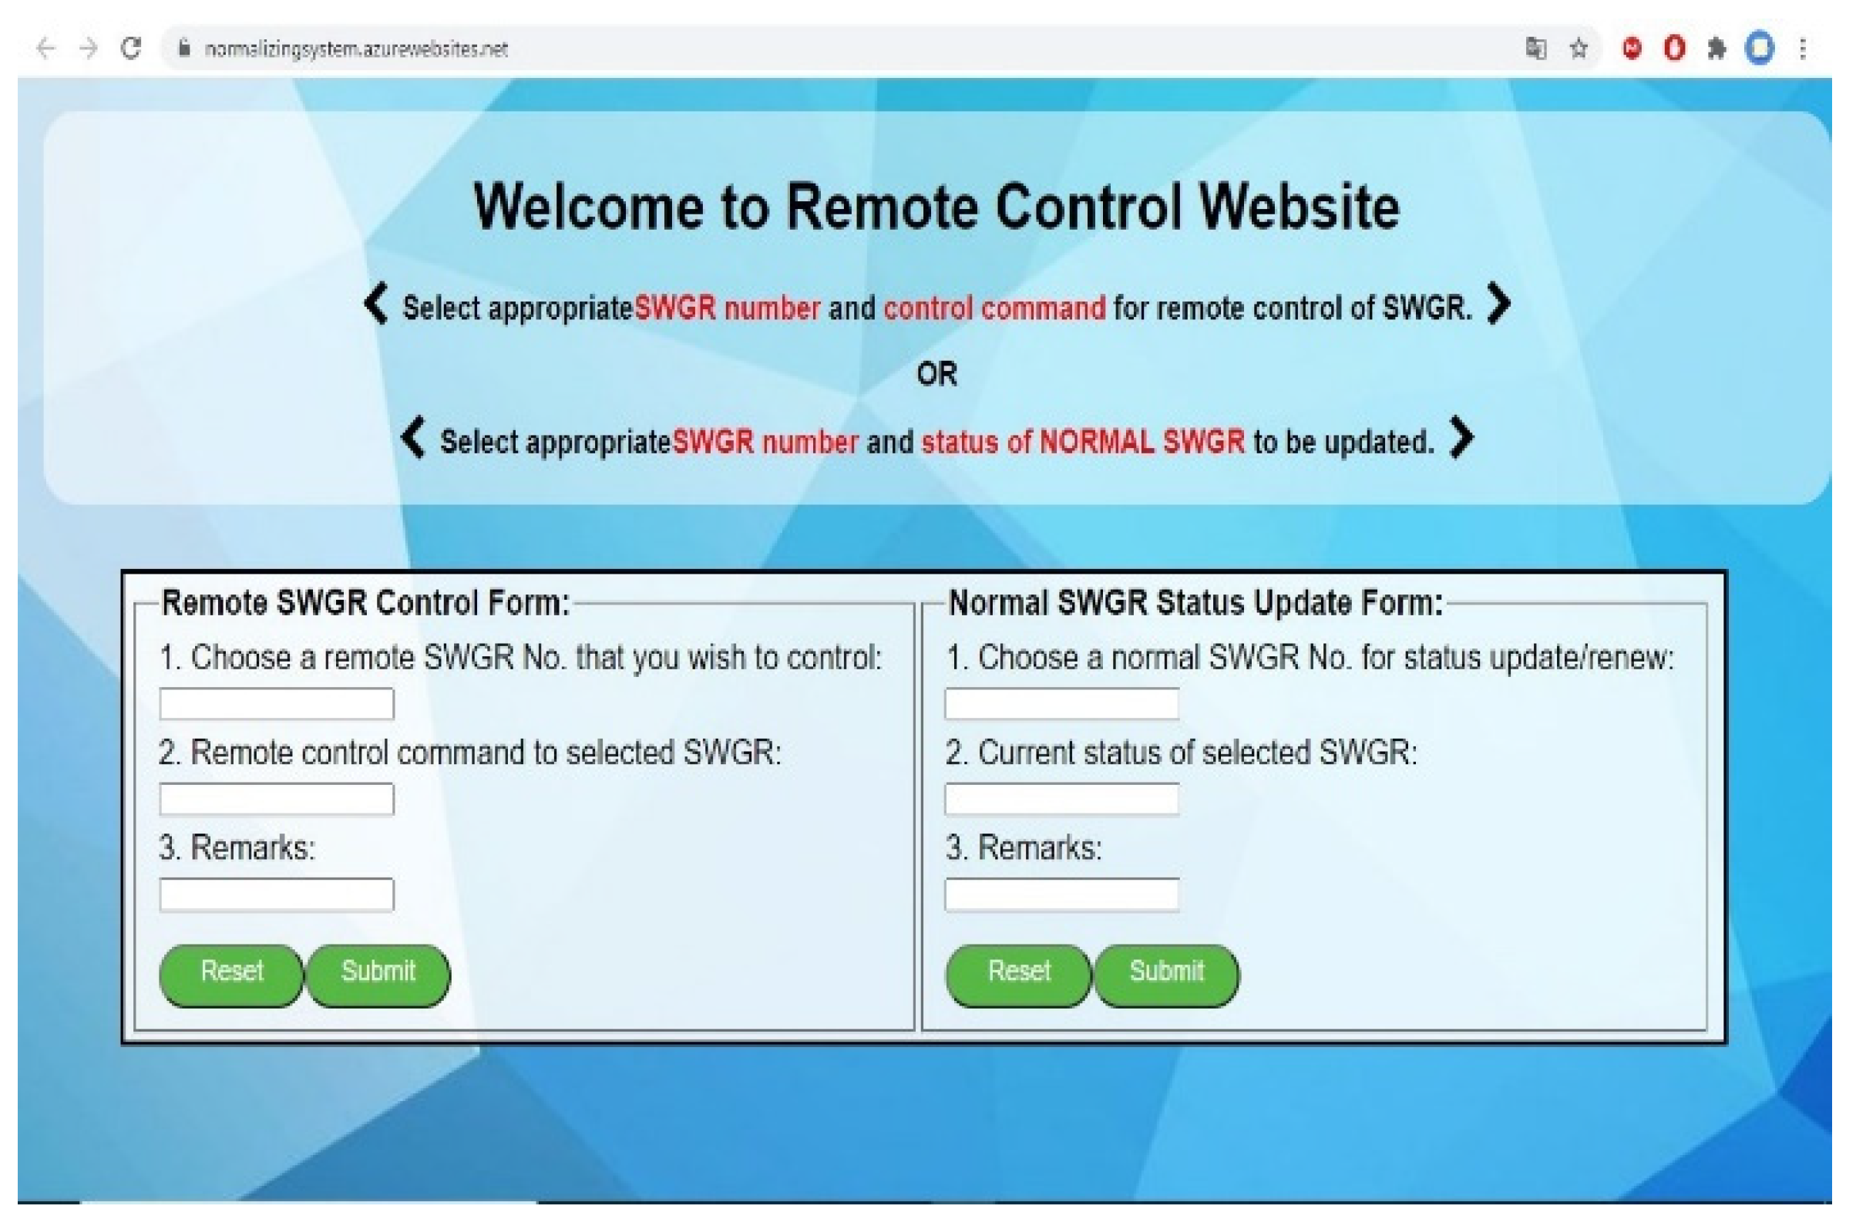
Task: Open remote SWGR No. selection field
Action: (277, 704)
